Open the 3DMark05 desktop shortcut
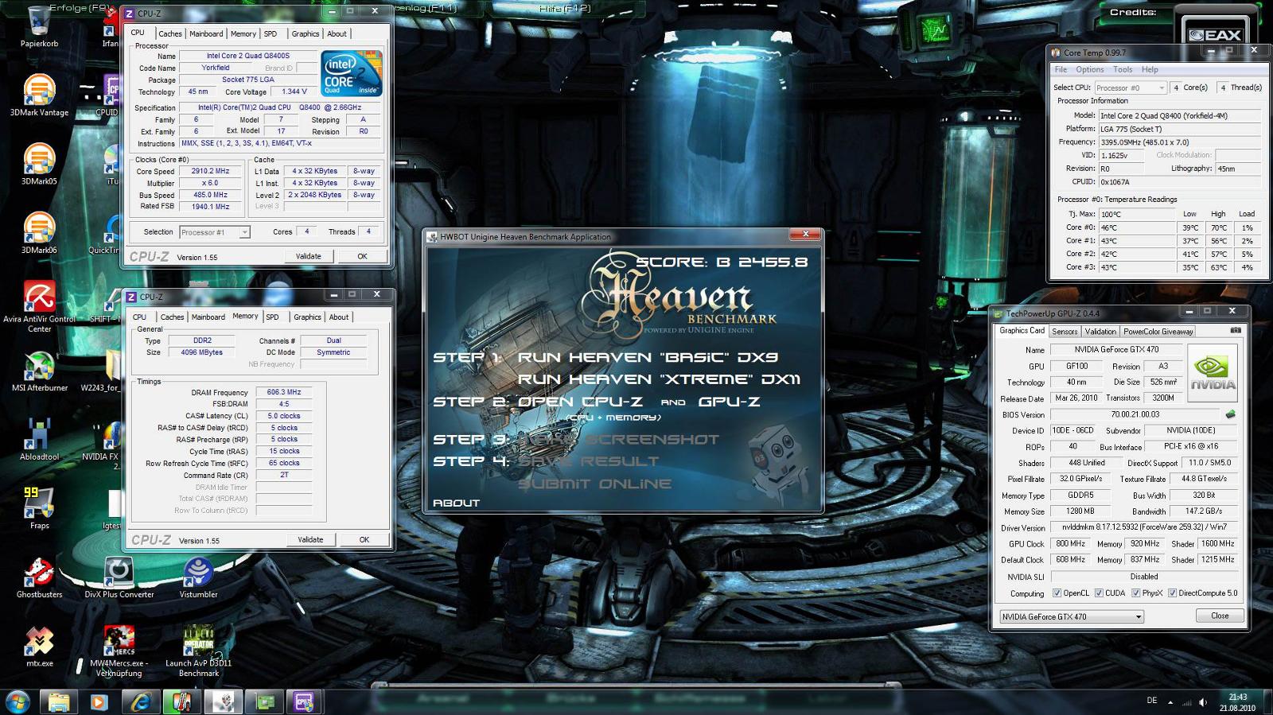Viewport: 1273px width, 715px height. click(x=39, y=165)
